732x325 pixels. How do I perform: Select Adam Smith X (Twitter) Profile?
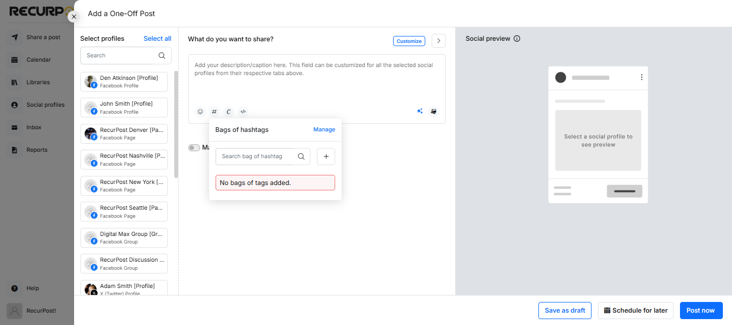(x=124, y=288)
